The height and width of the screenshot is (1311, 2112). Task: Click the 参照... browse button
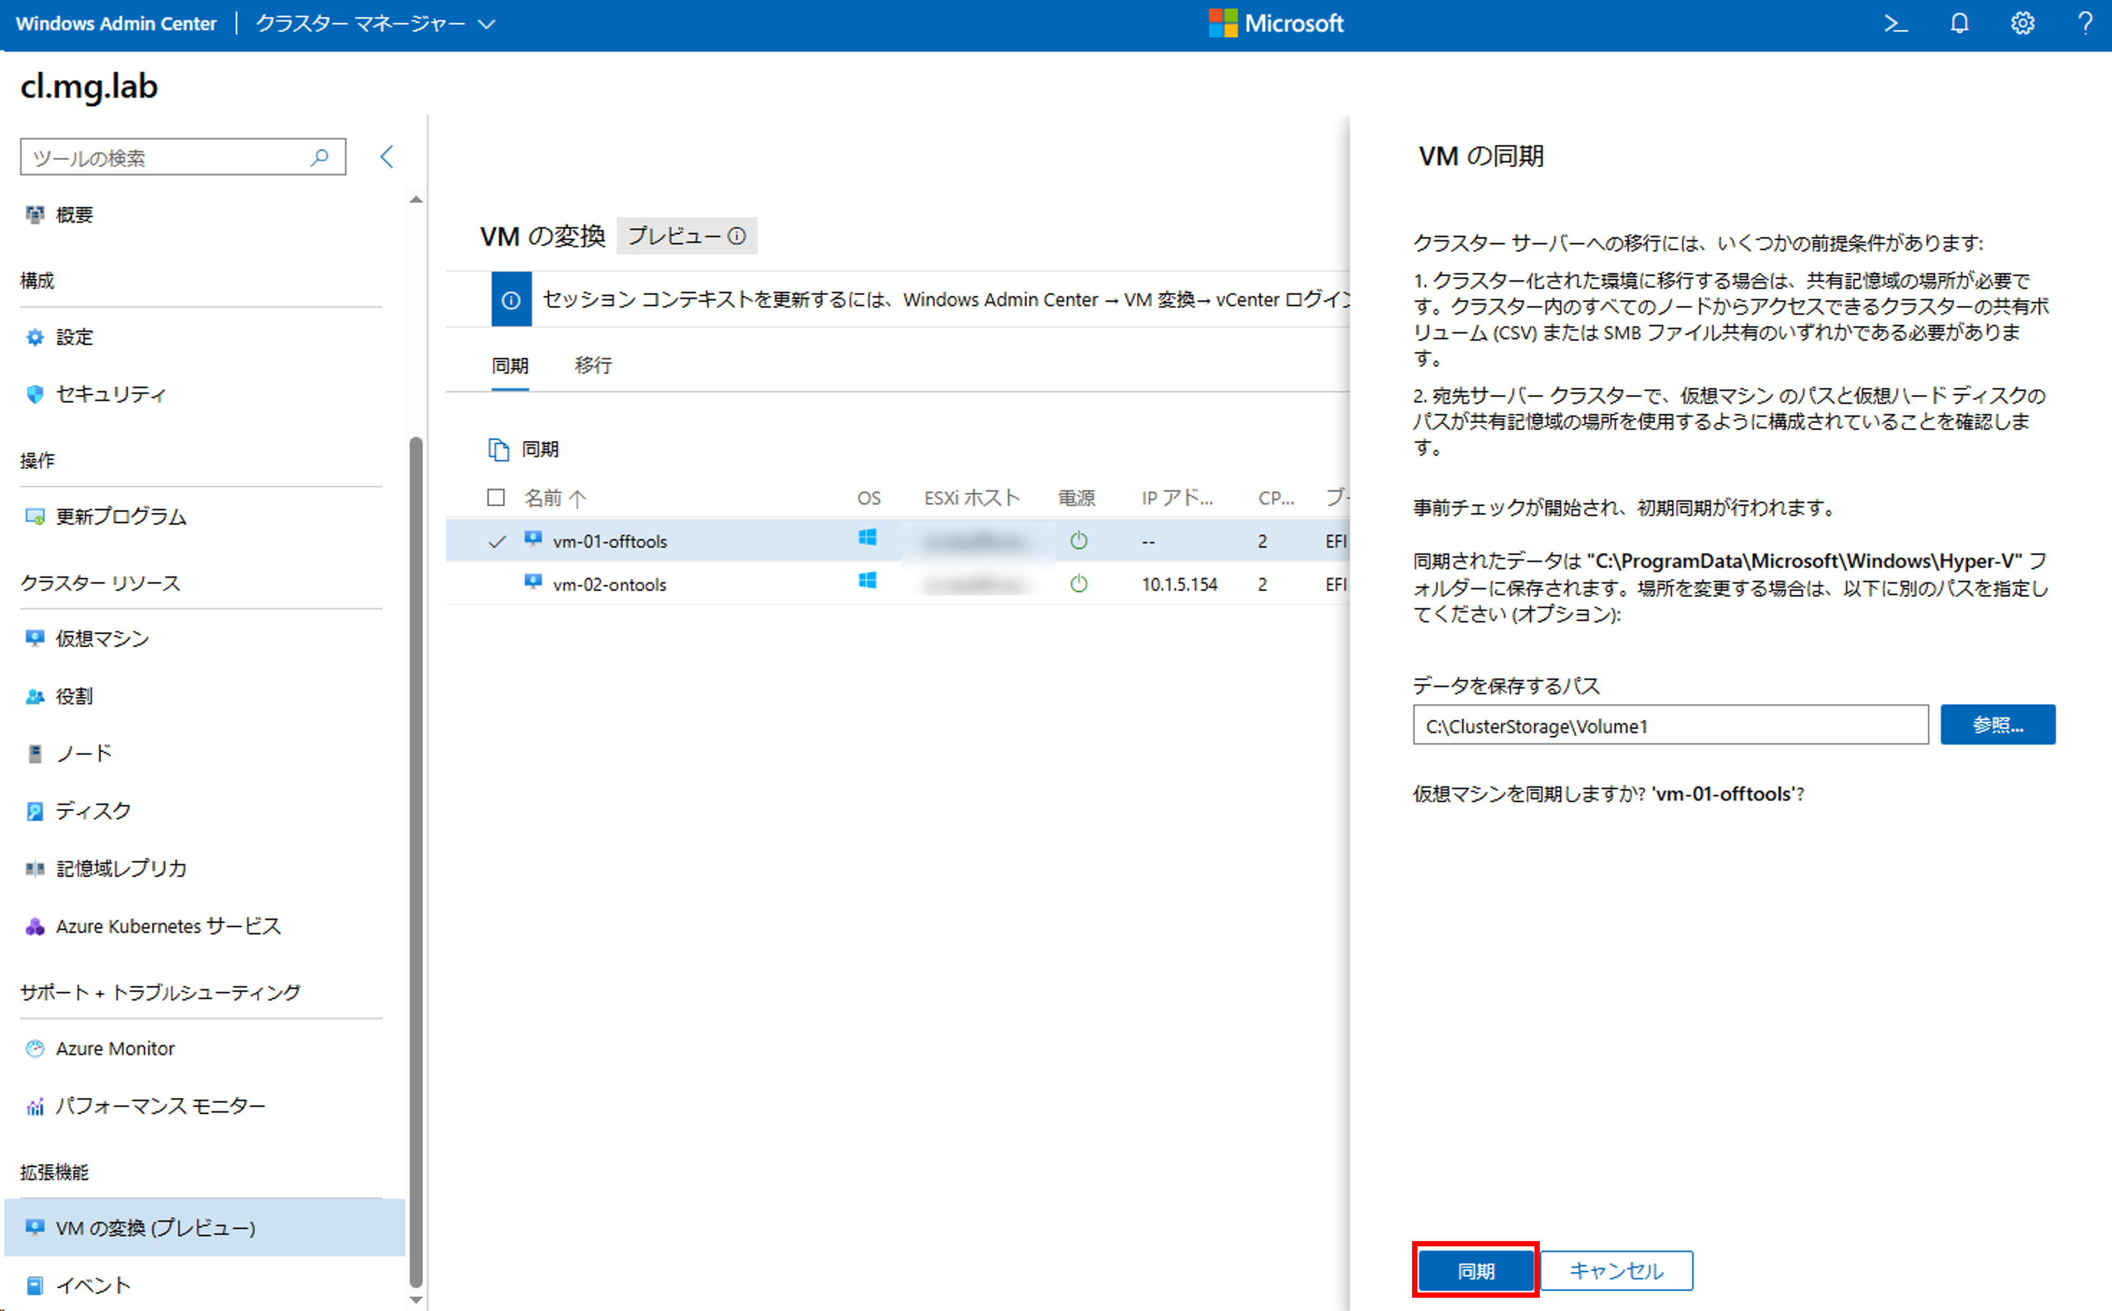coord(1996,725)
